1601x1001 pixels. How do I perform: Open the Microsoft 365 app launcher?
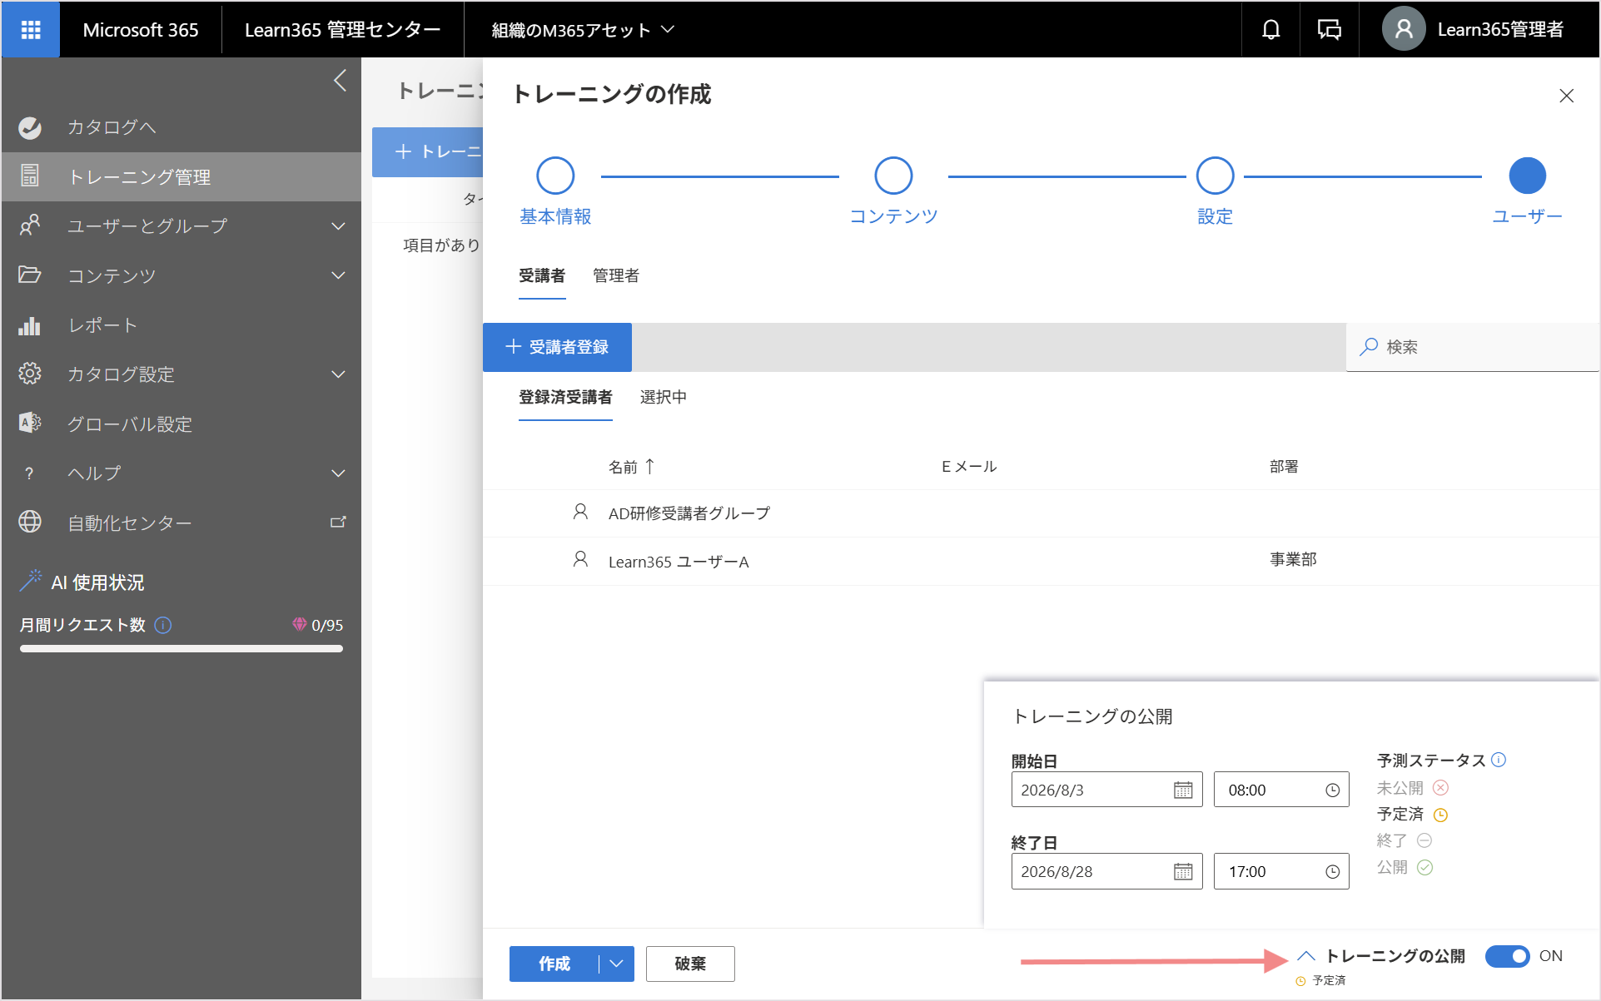click(x=31, y=30)
